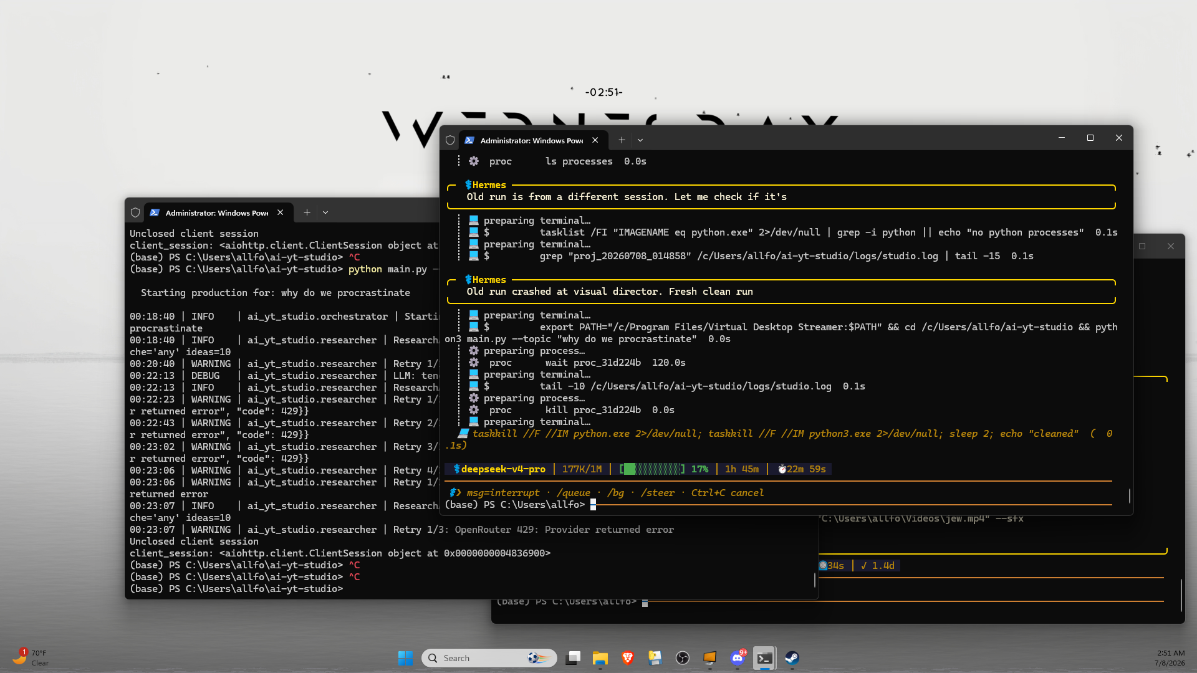Click the 'Retry 1/3: OpenRouter 429' log line
The image size is (1197, 673).
[x=401, y=530]
